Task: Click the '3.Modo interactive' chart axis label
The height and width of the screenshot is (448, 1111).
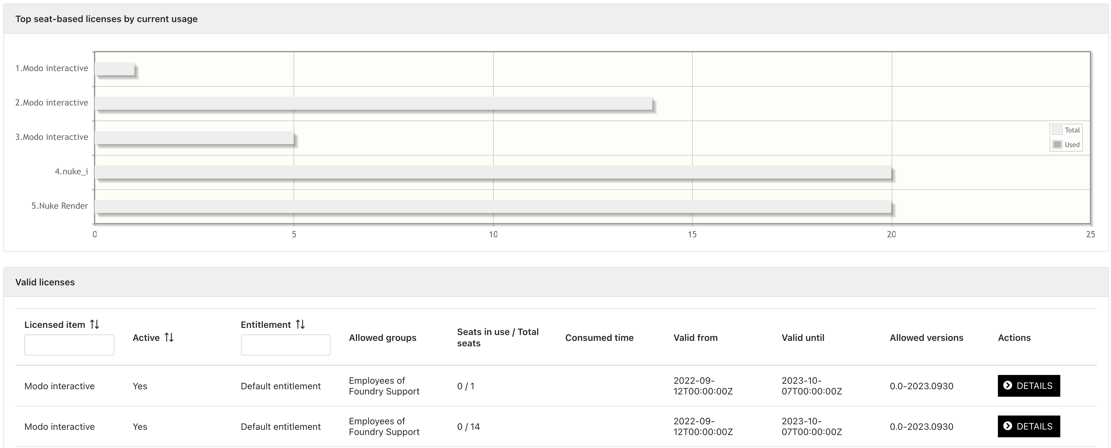Action: (52, 137)
